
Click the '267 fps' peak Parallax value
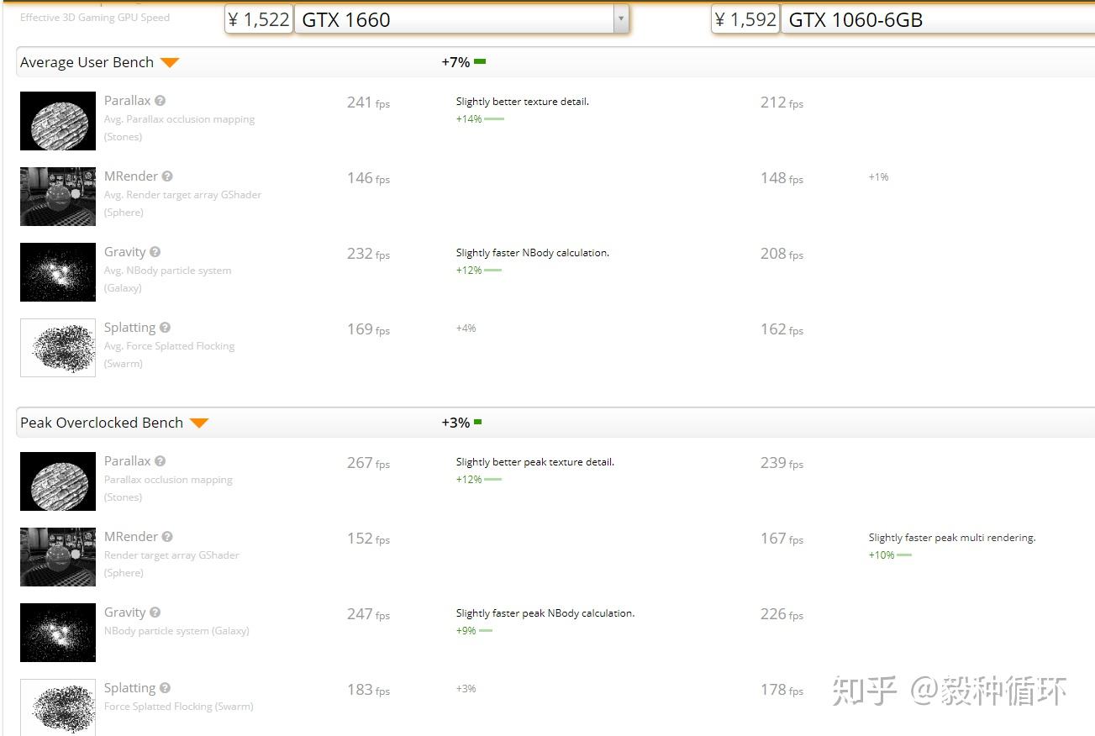(368, 463)
